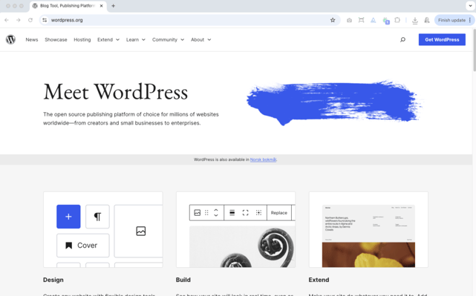The height and width of the screenshot is (296, 476).
Task: Click the Extend card theme preview thumbnail
Action: [368, 236]
